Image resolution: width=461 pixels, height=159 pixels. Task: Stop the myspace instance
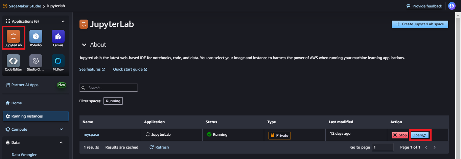tap(400, 135)
